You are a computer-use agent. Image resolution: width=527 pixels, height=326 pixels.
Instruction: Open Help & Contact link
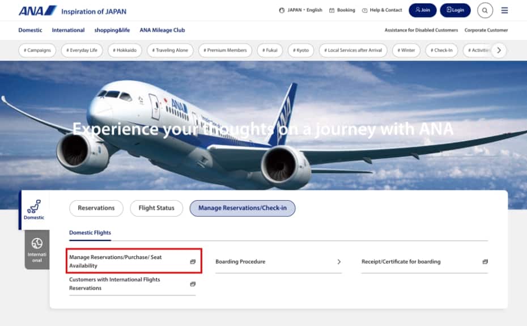382,10
